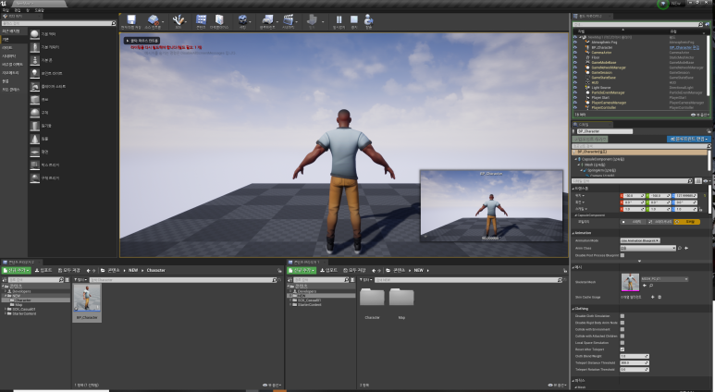
Task: Select the Sphere Trigger placement icon
Action: [x=34, y=178]
